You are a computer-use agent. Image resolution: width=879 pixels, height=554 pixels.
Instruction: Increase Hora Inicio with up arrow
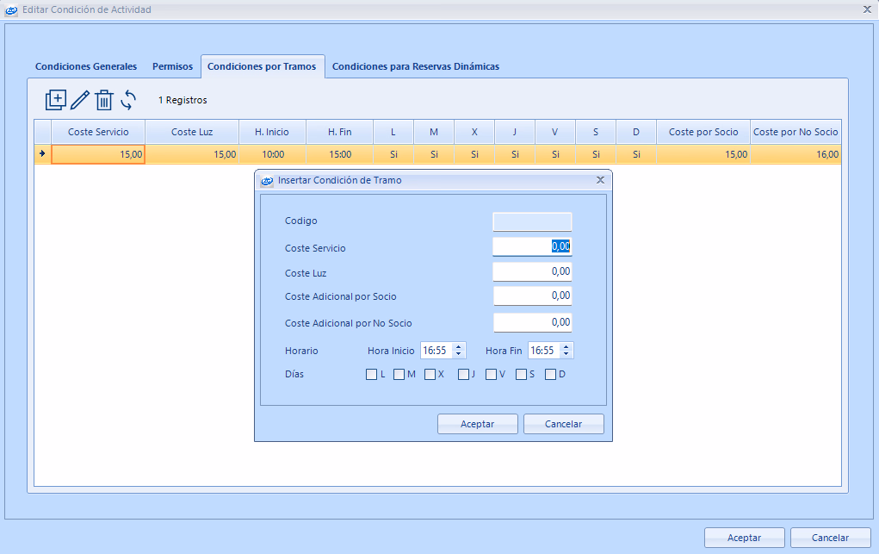(x=459, y=347)
